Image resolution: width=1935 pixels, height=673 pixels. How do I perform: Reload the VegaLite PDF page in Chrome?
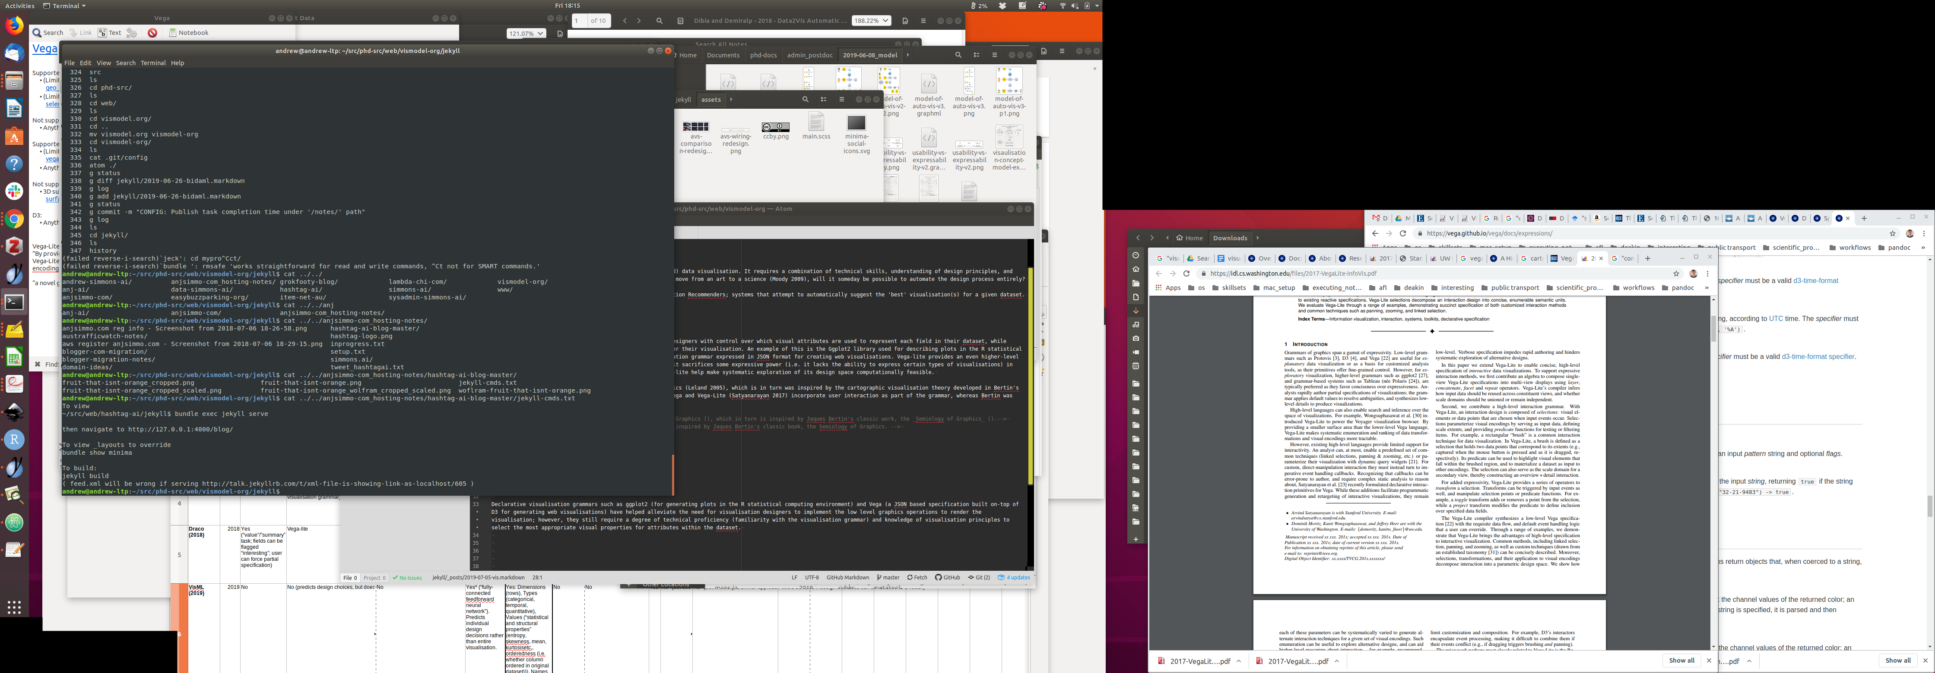click(x=1186, y=274)
